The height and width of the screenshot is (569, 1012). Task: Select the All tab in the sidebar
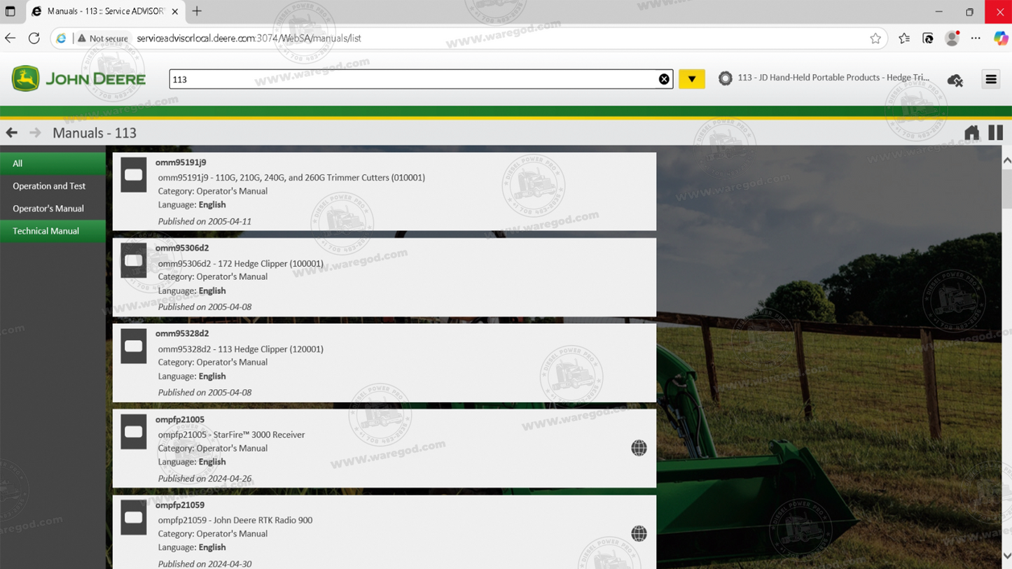point(17,163)
